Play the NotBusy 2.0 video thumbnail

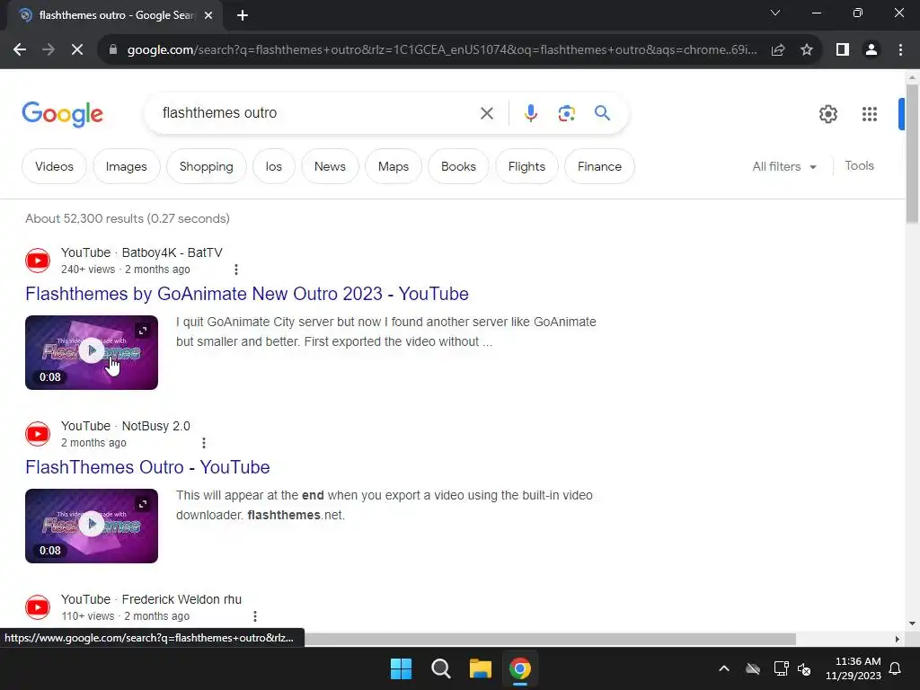[x=92, y=525]
